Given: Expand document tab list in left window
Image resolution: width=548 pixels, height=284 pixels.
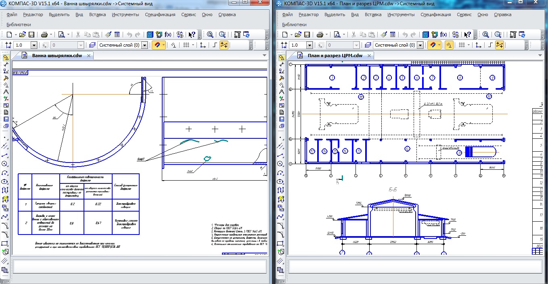Looking at the screenshot, I should [265, 55].
